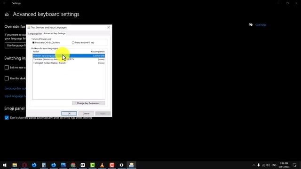This screenshot has width=301, height=169.
Task: Open the Photos app on the taskbar
Action: (63, 165)
